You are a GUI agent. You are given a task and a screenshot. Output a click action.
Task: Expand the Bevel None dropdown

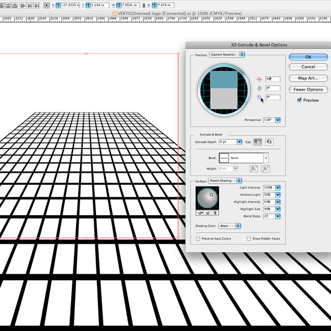coord(266,157)
